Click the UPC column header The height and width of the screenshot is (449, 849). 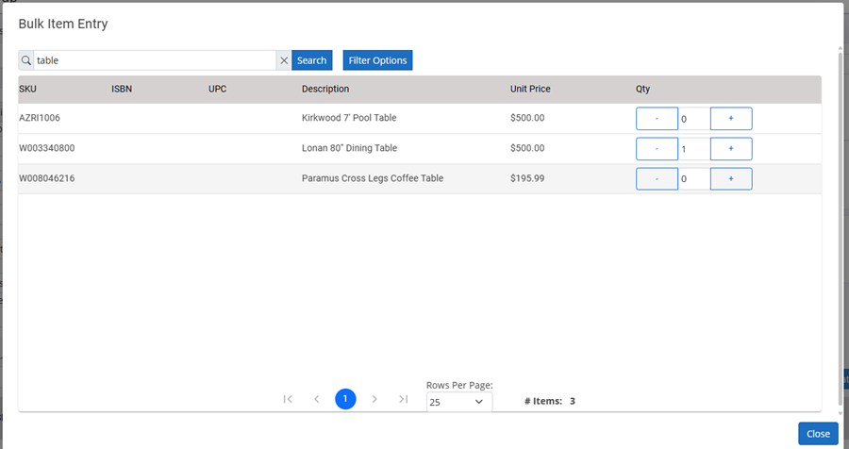pos(218,89)
